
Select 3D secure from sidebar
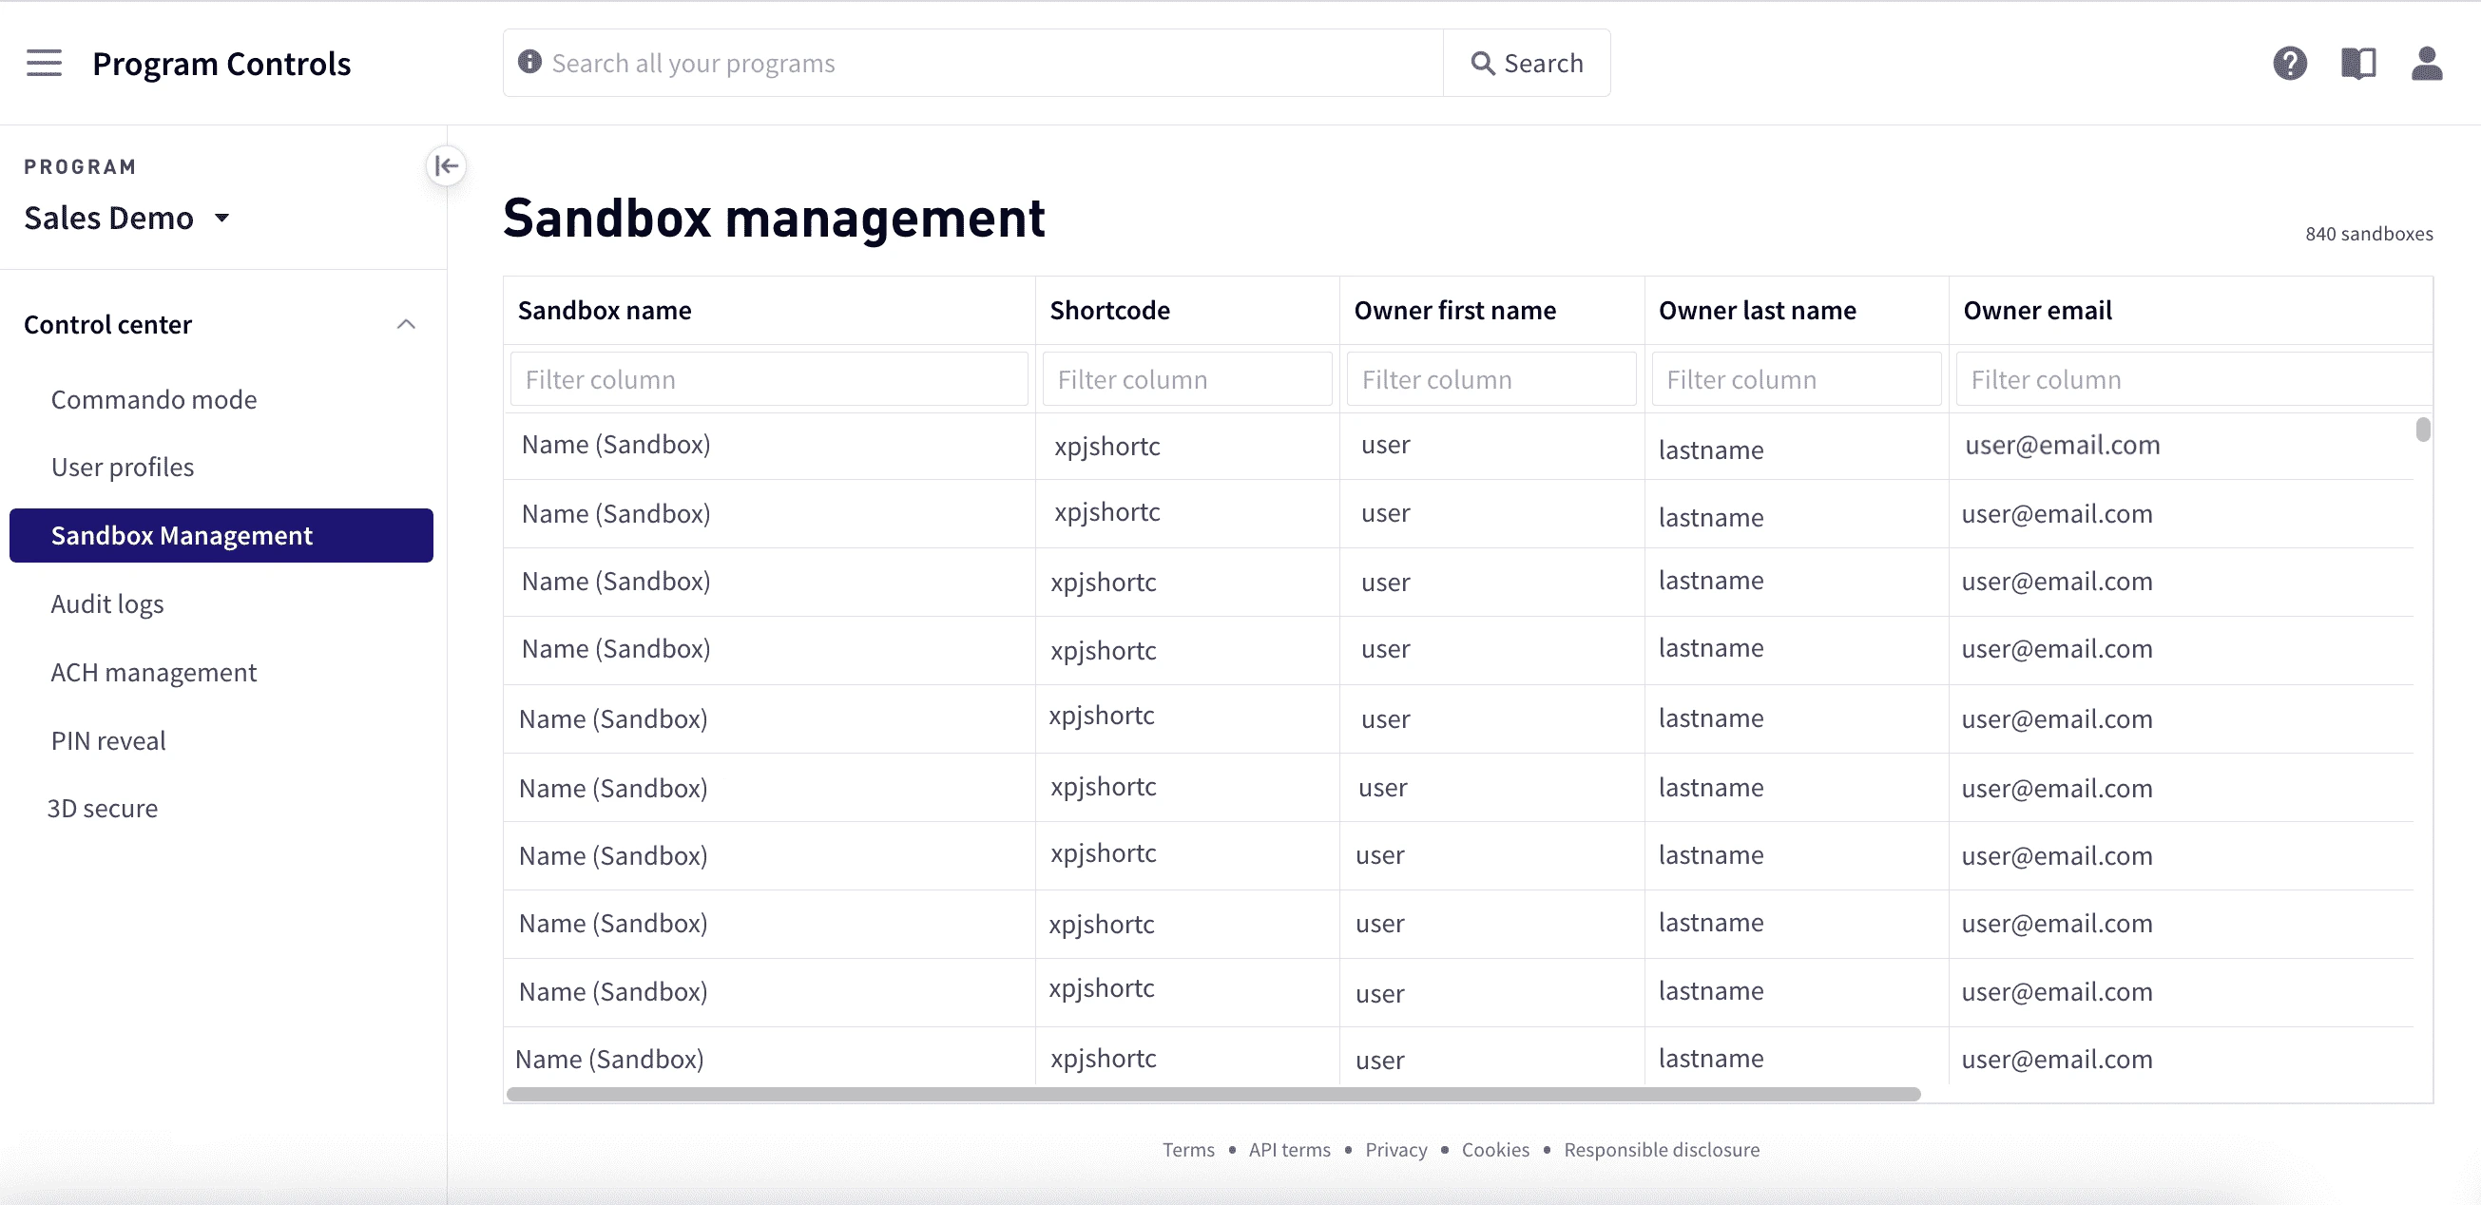(103, 808)
